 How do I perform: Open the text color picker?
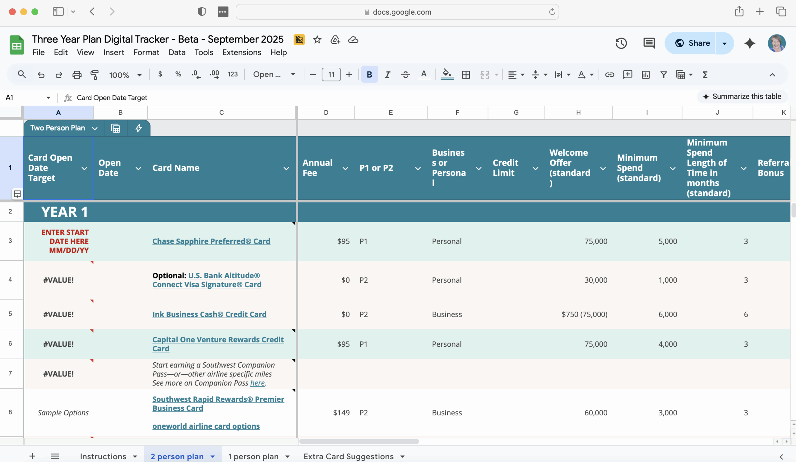coord(423,75)
